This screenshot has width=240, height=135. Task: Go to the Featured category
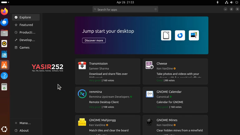pyautogui.click(x=26, y=25)
